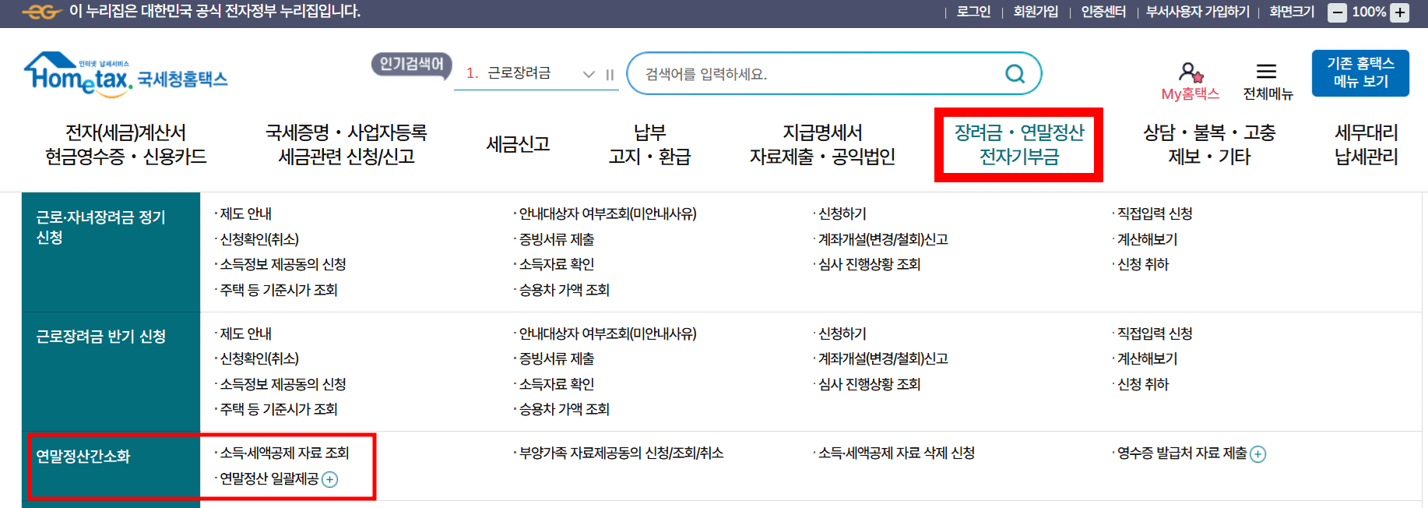Click 안내대상자 여부조회 under 정기 신청

[x=608, y=213]
